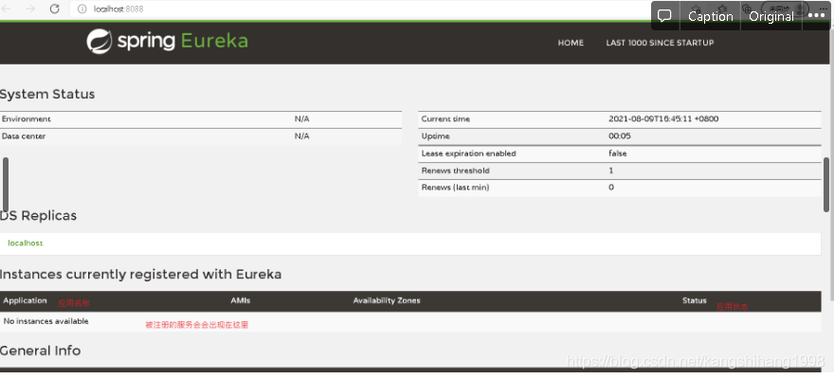Open LAST 1000 SINCE STARTUP nav item
834x379 pixels.
[x=660, y=43]
